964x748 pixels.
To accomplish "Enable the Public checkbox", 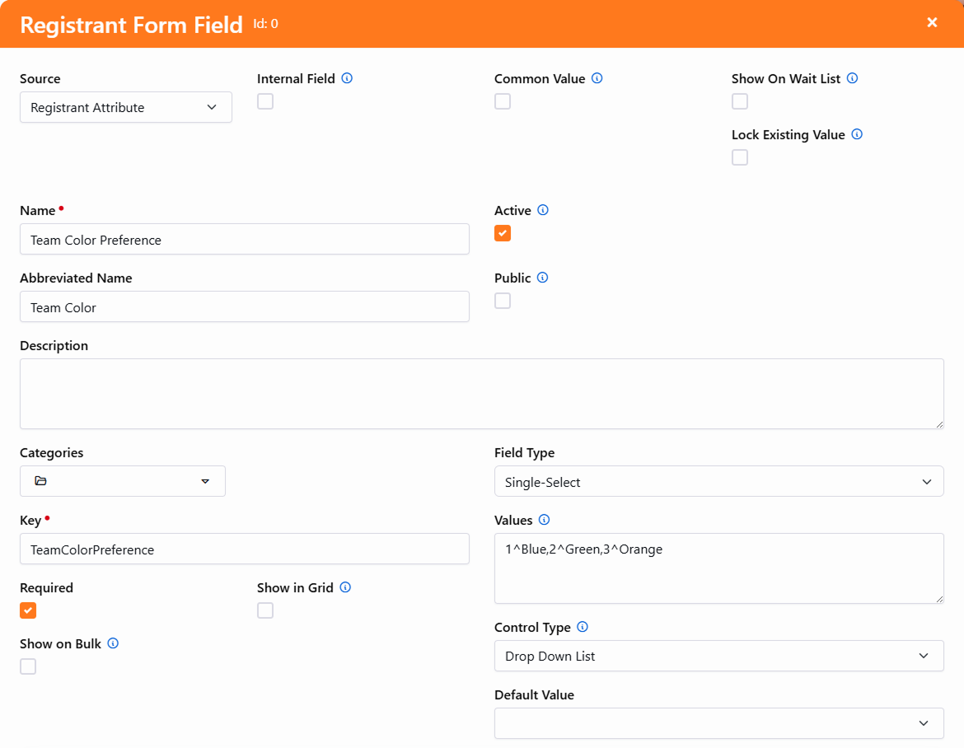I will coord(503,301).
